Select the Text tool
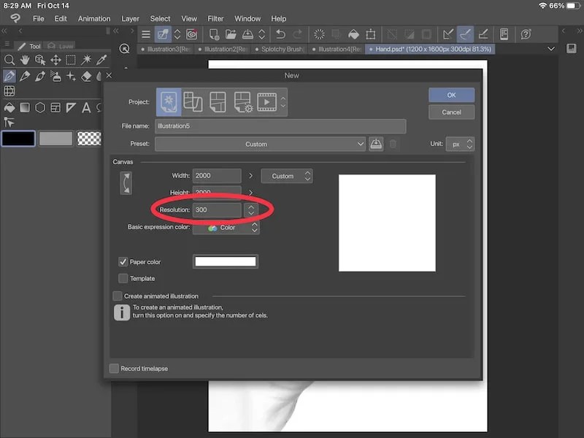This screenshot has height=438, width=584. click(x=85, y=107)
